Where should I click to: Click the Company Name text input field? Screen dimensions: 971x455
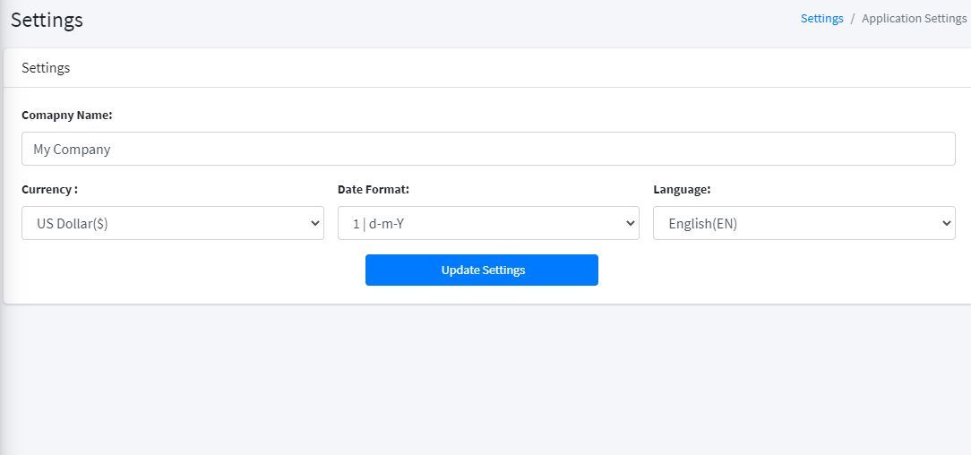(x=488, y=149)
